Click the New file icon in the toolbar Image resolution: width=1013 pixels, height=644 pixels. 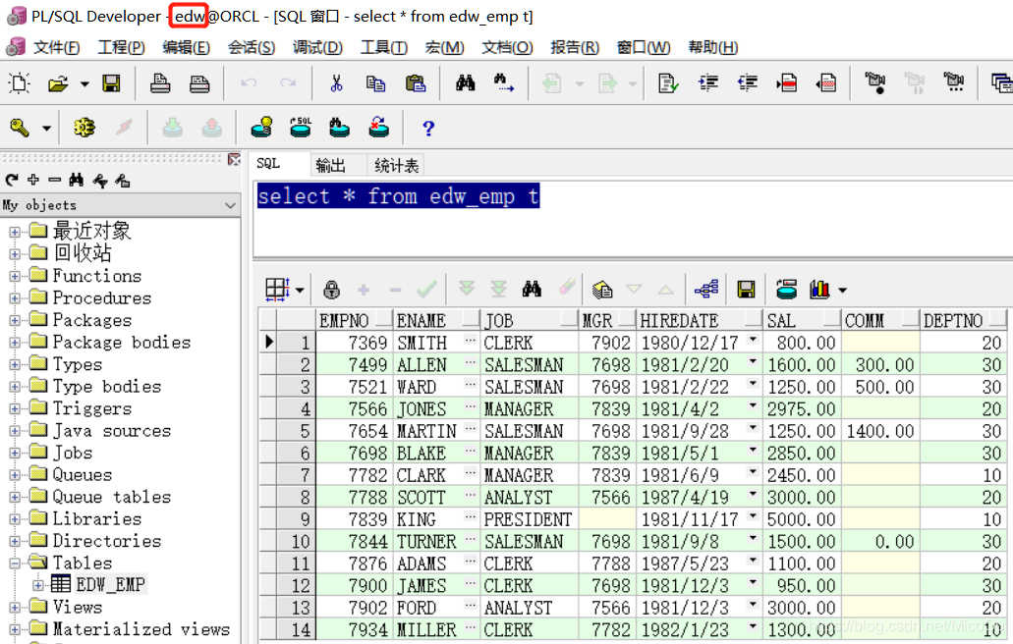click(x=19, y=83)
